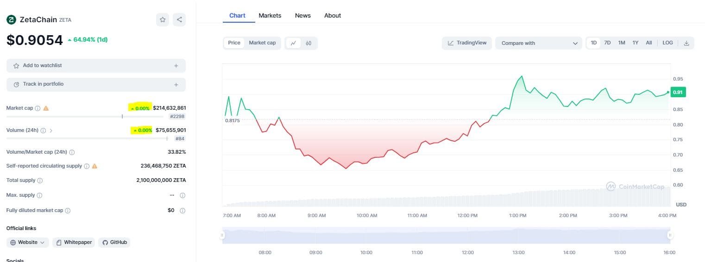Viewport: 705px width, 262px height.
Task: Download chart data icon
Action: tap(686, 43)
